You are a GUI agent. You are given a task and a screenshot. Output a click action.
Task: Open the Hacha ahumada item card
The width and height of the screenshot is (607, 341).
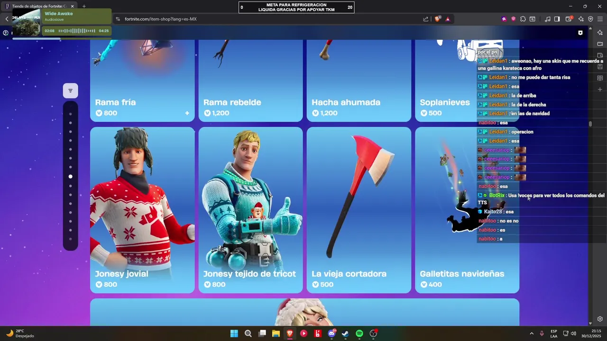click(359, 81)
